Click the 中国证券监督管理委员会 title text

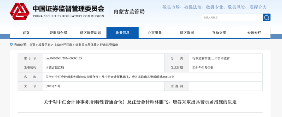click(68, 9)
